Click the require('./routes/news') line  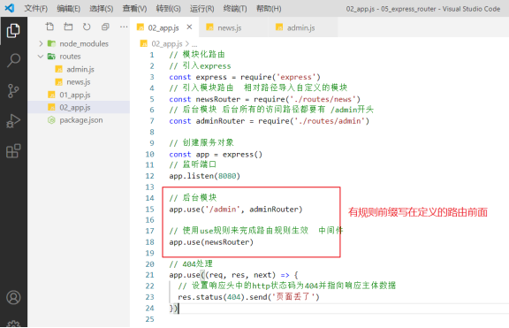pos(264,99)
